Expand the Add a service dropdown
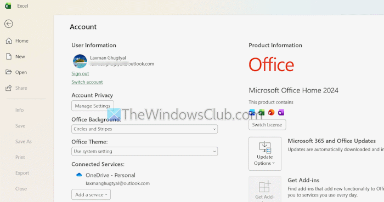 [x=91, y=195]
